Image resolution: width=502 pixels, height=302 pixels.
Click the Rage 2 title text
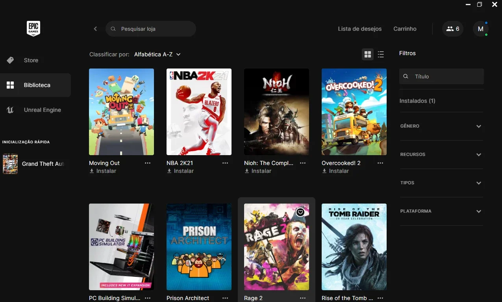pyautogui.click(x=253, y=298)
